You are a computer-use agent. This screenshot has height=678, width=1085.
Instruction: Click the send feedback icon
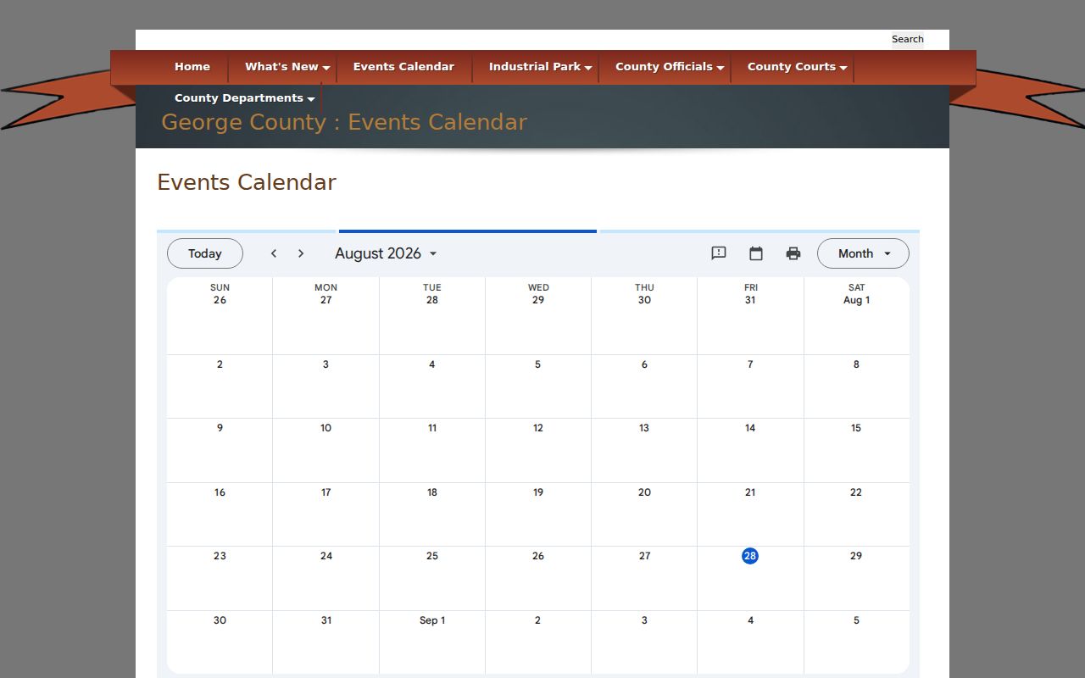(x=719, y=253)
